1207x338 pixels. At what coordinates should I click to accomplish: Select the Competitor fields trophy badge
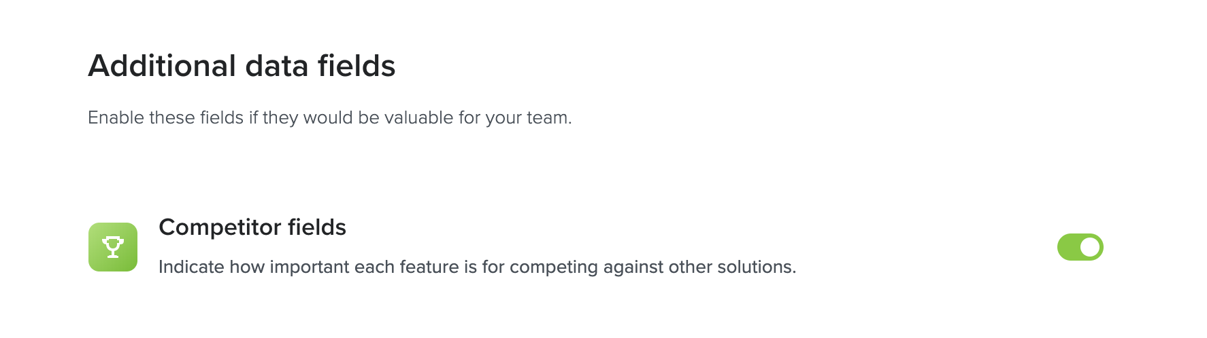(113, 247)
